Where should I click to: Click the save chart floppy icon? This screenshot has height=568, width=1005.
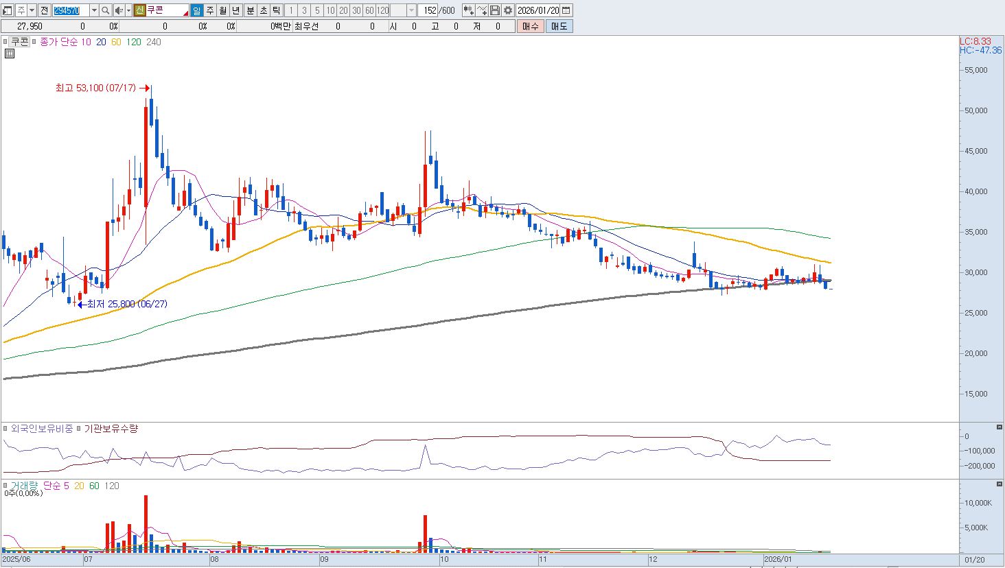495,10
